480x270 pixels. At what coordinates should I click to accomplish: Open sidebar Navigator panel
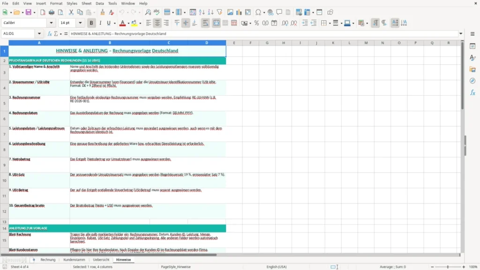point(472,81)
